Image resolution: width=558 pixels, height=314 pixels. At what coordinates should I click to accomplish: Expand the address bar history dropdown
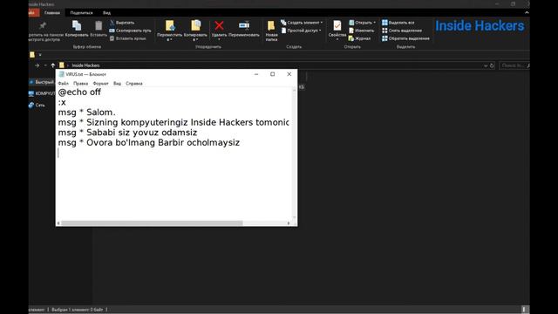[x=486, y=66]
